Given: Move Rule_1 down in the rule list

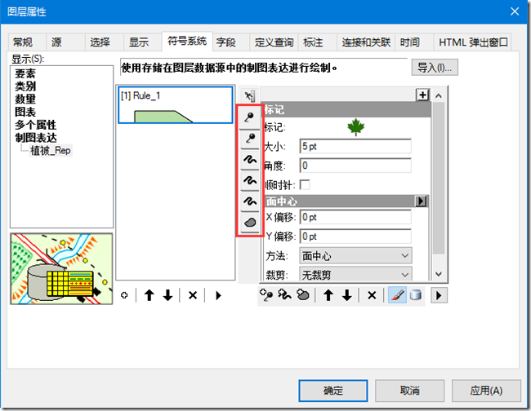Looking at the screenshot, I should pyautogui.click(x=167, y=295).
